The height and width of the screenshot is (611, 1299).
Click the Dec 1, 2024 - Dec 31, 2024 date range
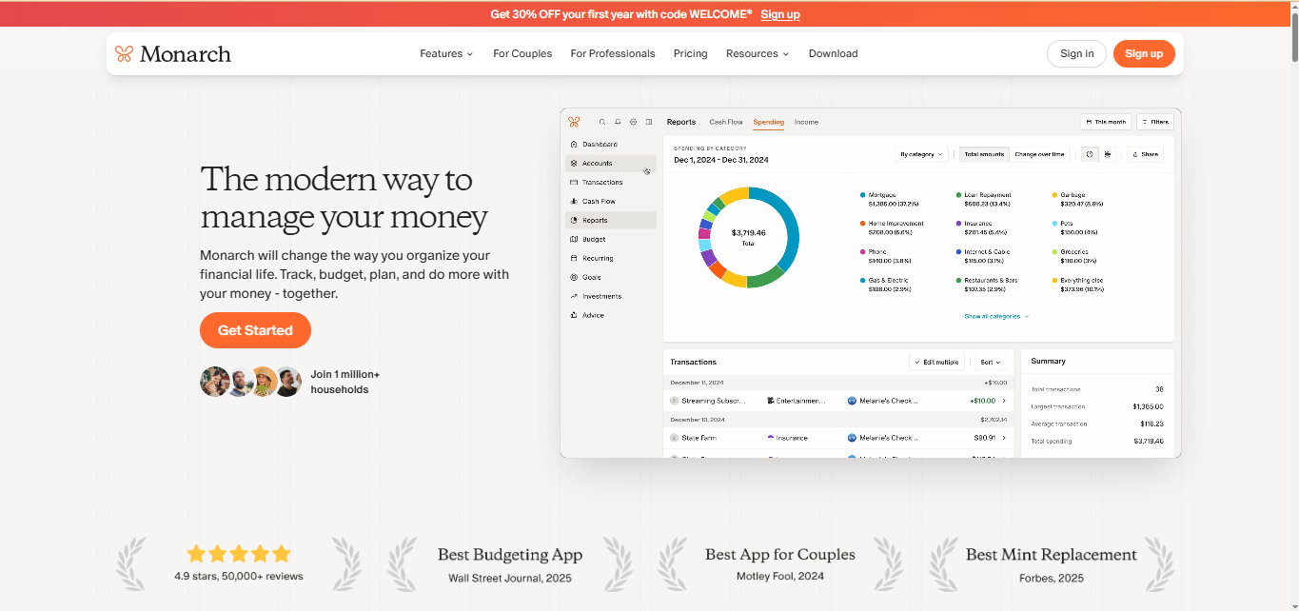[x=721, y=160]
